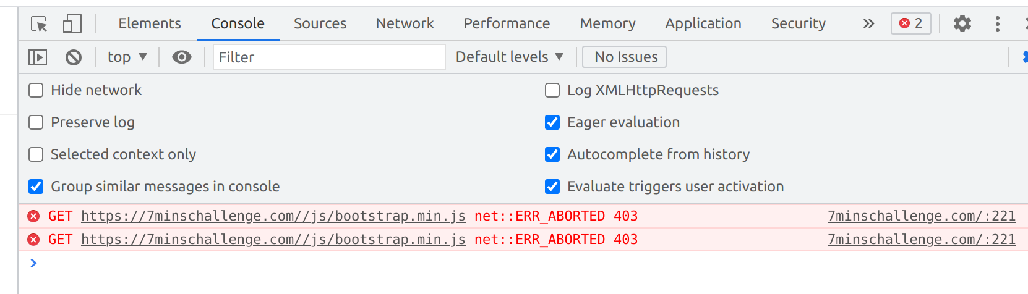Click the No Issues button
Screen dimensions: 1028x294
click(625, 57)
